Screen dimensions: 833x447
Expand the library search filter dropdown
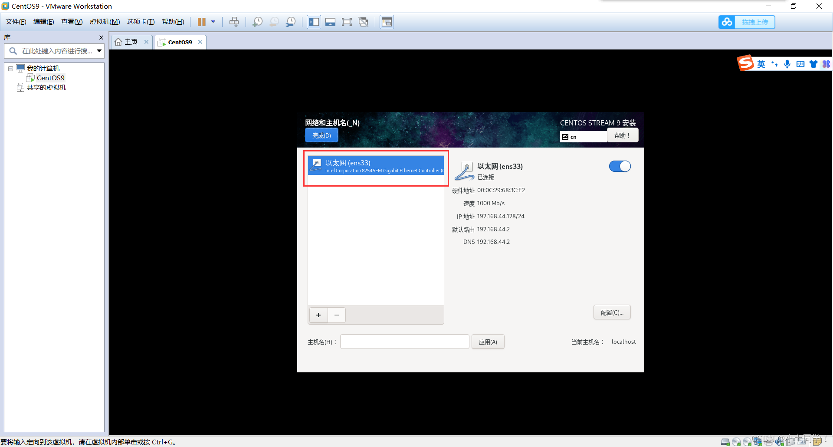point(99,51)
